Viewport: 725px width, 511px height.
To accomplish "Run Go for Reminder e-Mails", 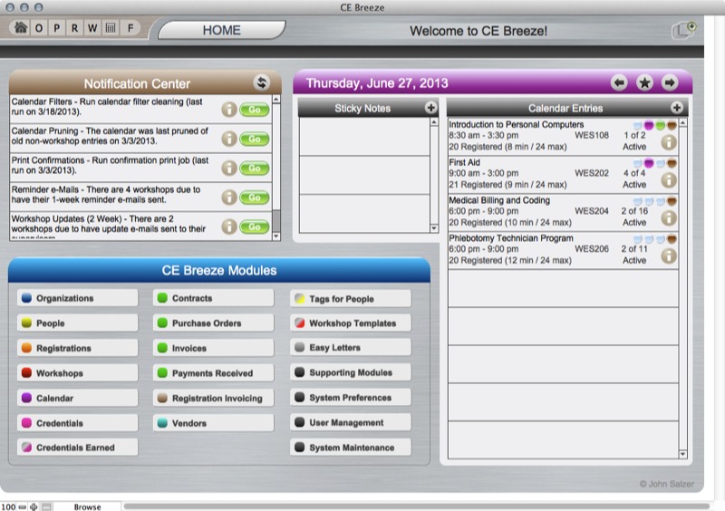I will click(x=255, y=198).
